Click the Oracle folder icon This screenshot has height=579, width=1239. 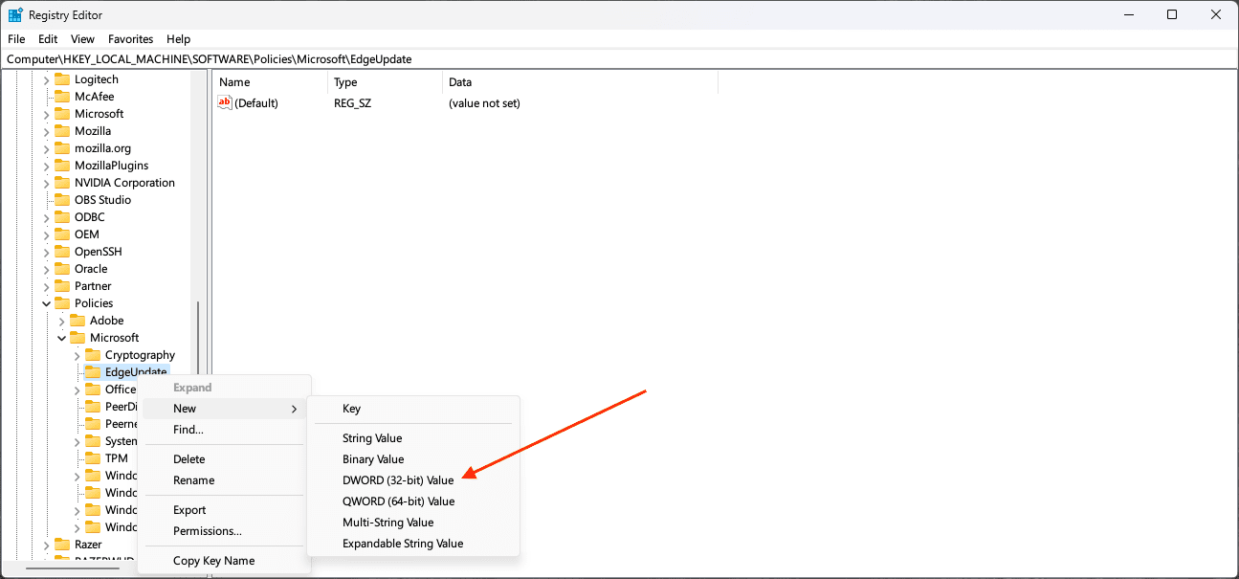(62, 269)
